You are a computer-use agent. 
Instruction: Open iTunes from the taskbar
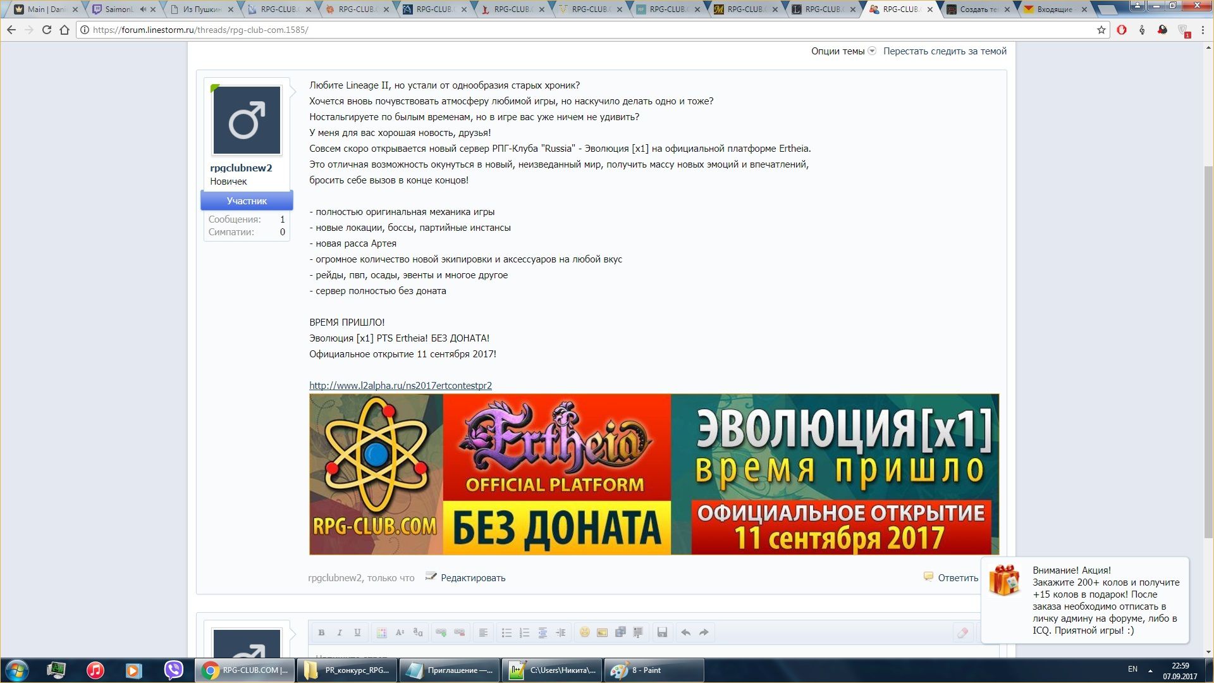point(95,670)
